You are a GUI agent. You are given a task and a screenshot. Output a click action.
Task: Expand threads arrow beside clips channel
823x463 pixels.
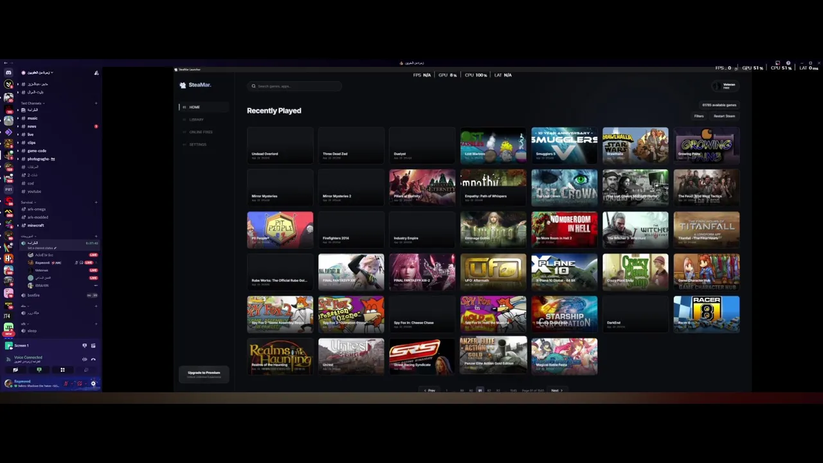(18, 143)
